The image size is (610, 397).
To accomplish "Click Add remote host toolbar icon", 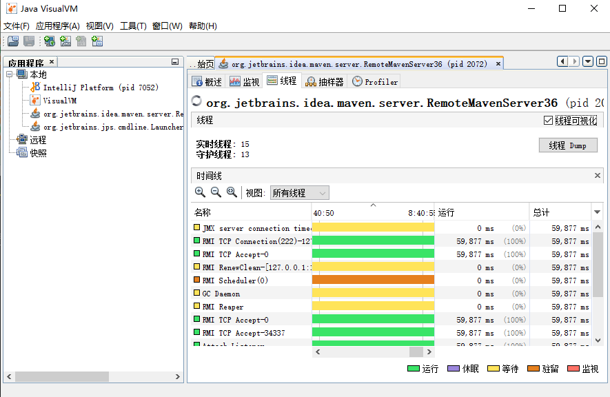I will (x=50, y=41).
